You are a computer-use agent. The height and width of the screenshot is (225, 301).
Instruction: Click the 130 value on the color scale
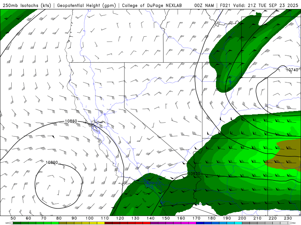click(135, 218)
